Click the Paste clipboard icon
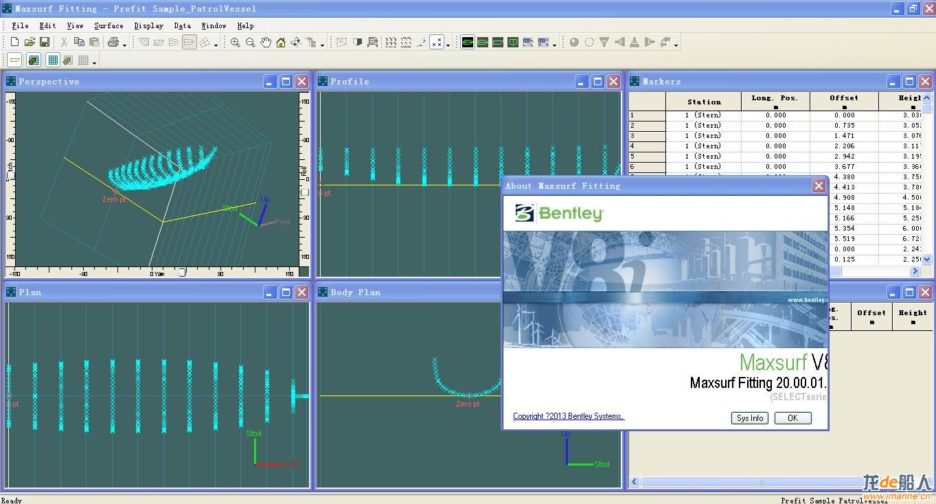The width and height of the screenshot is (936, 504). click(94, 43)
